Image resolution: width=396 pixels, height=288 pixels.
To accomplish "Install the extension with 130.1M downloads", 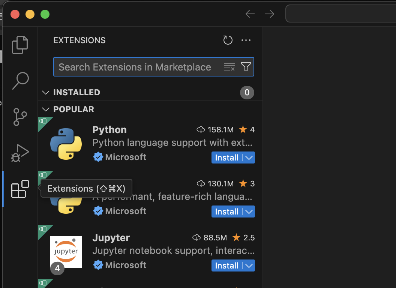I will pyautogui.click(x=227, y=212).
